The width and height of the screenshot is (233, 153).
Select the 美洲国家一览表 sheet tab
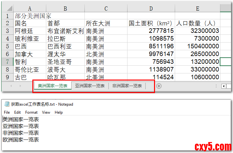(x=52, y=86)
